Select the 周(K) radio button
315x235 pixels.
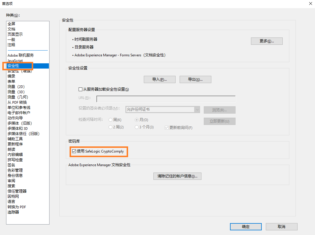tap(111, 120)
